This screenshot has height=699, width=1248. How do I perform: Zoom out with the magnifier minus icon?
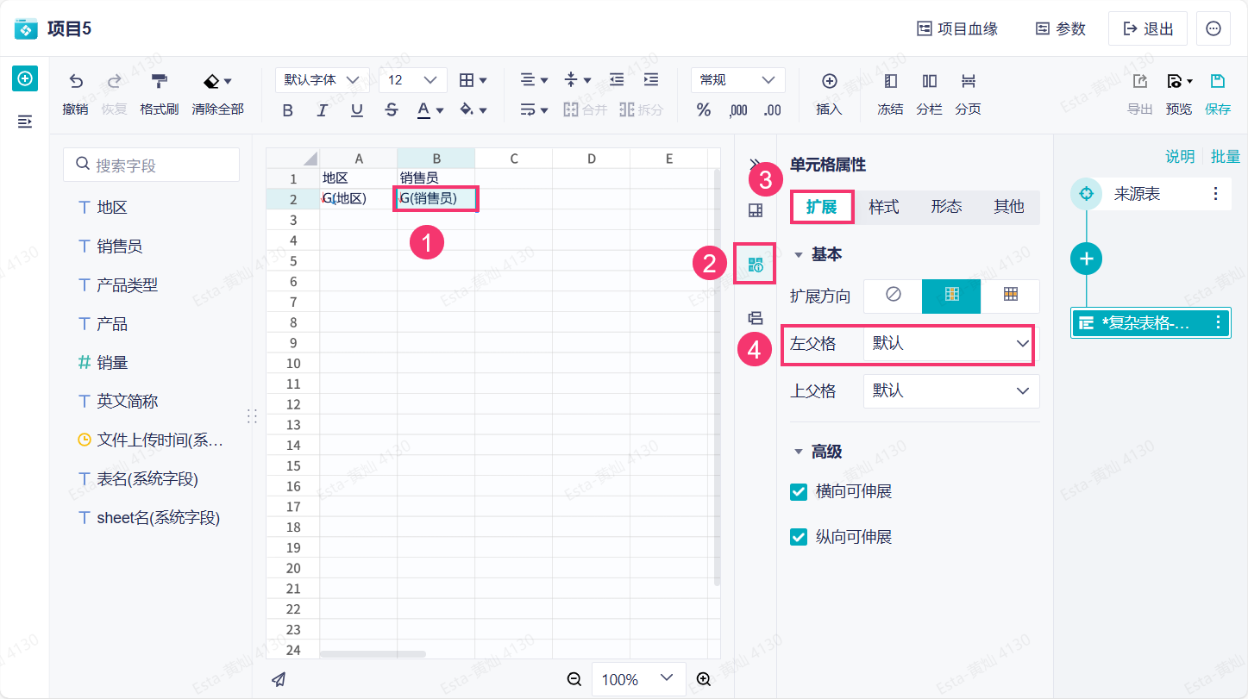pyautogui.click(x=574, y=679)
